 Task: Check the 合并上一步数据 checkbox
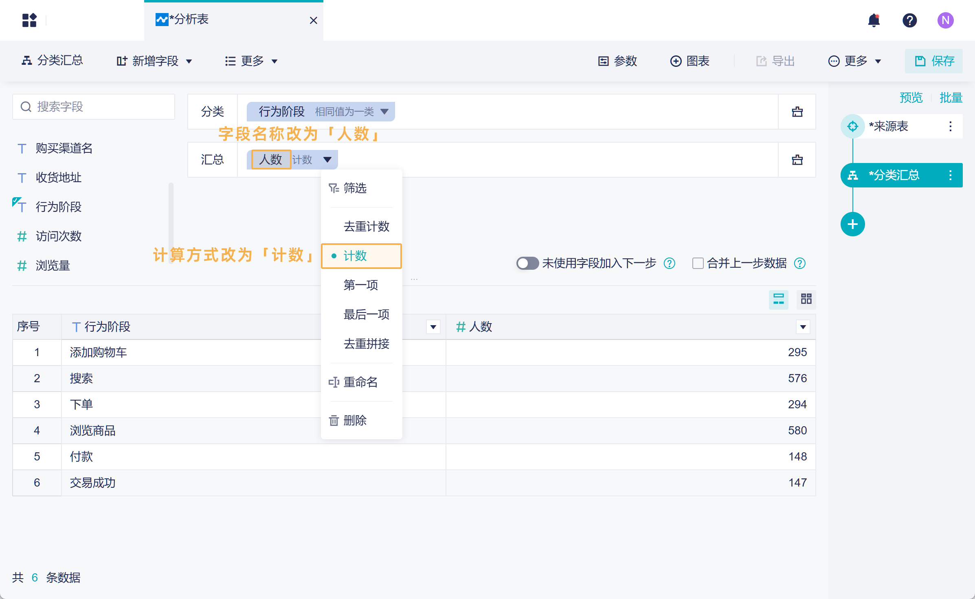[698, 263]
